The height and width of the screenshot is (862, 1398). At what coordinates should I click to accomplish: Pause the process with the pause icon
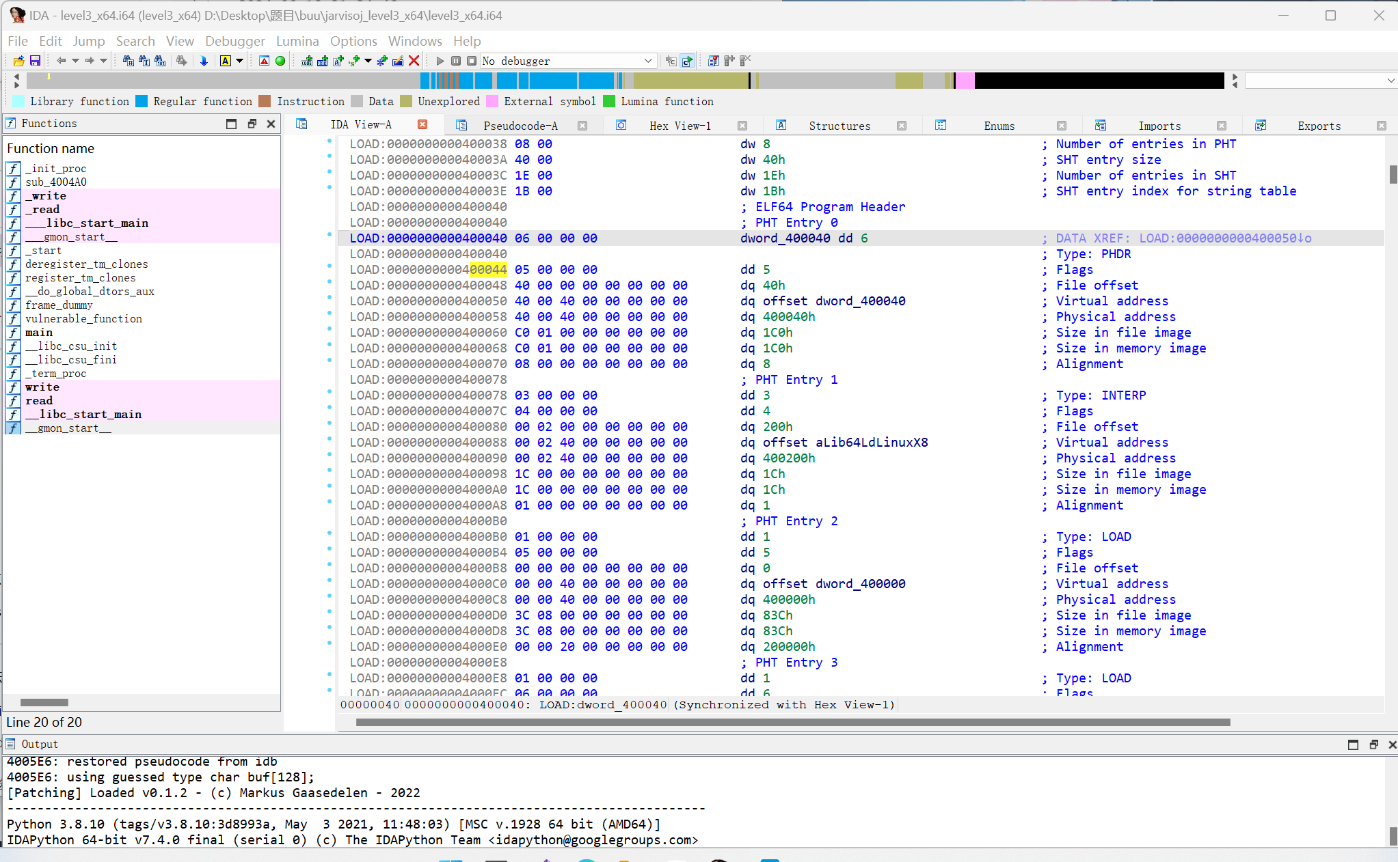tap(456, 61)
